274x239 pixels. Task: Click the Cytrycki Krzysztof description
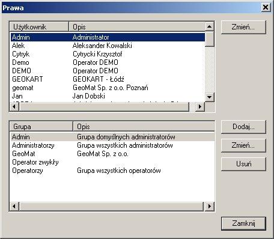97,54
